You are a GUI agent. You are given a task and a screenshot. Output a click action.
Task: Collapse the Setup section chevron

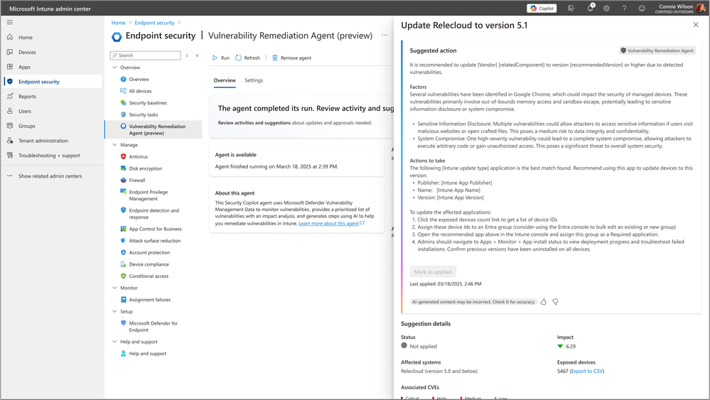114,311
